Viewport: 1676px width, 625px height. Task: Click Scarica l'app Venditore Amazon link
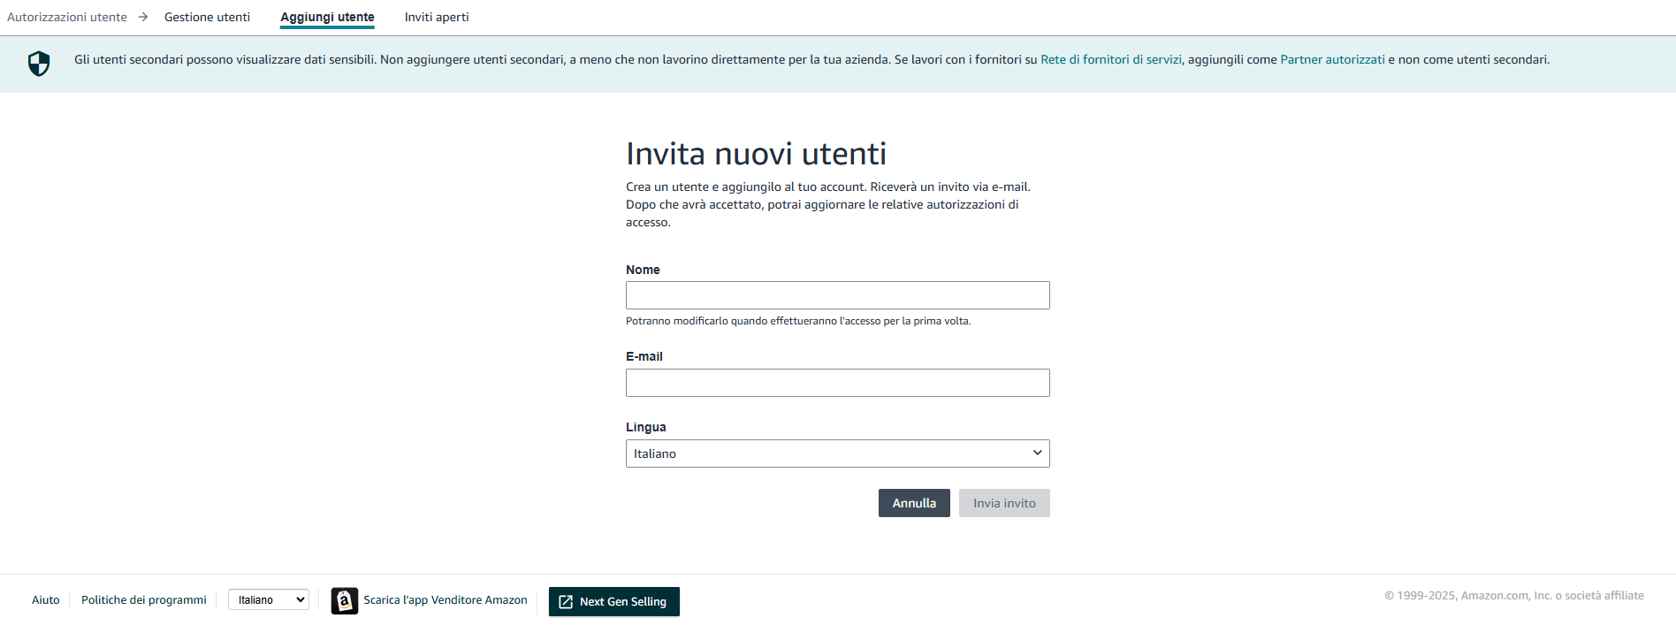445,599
